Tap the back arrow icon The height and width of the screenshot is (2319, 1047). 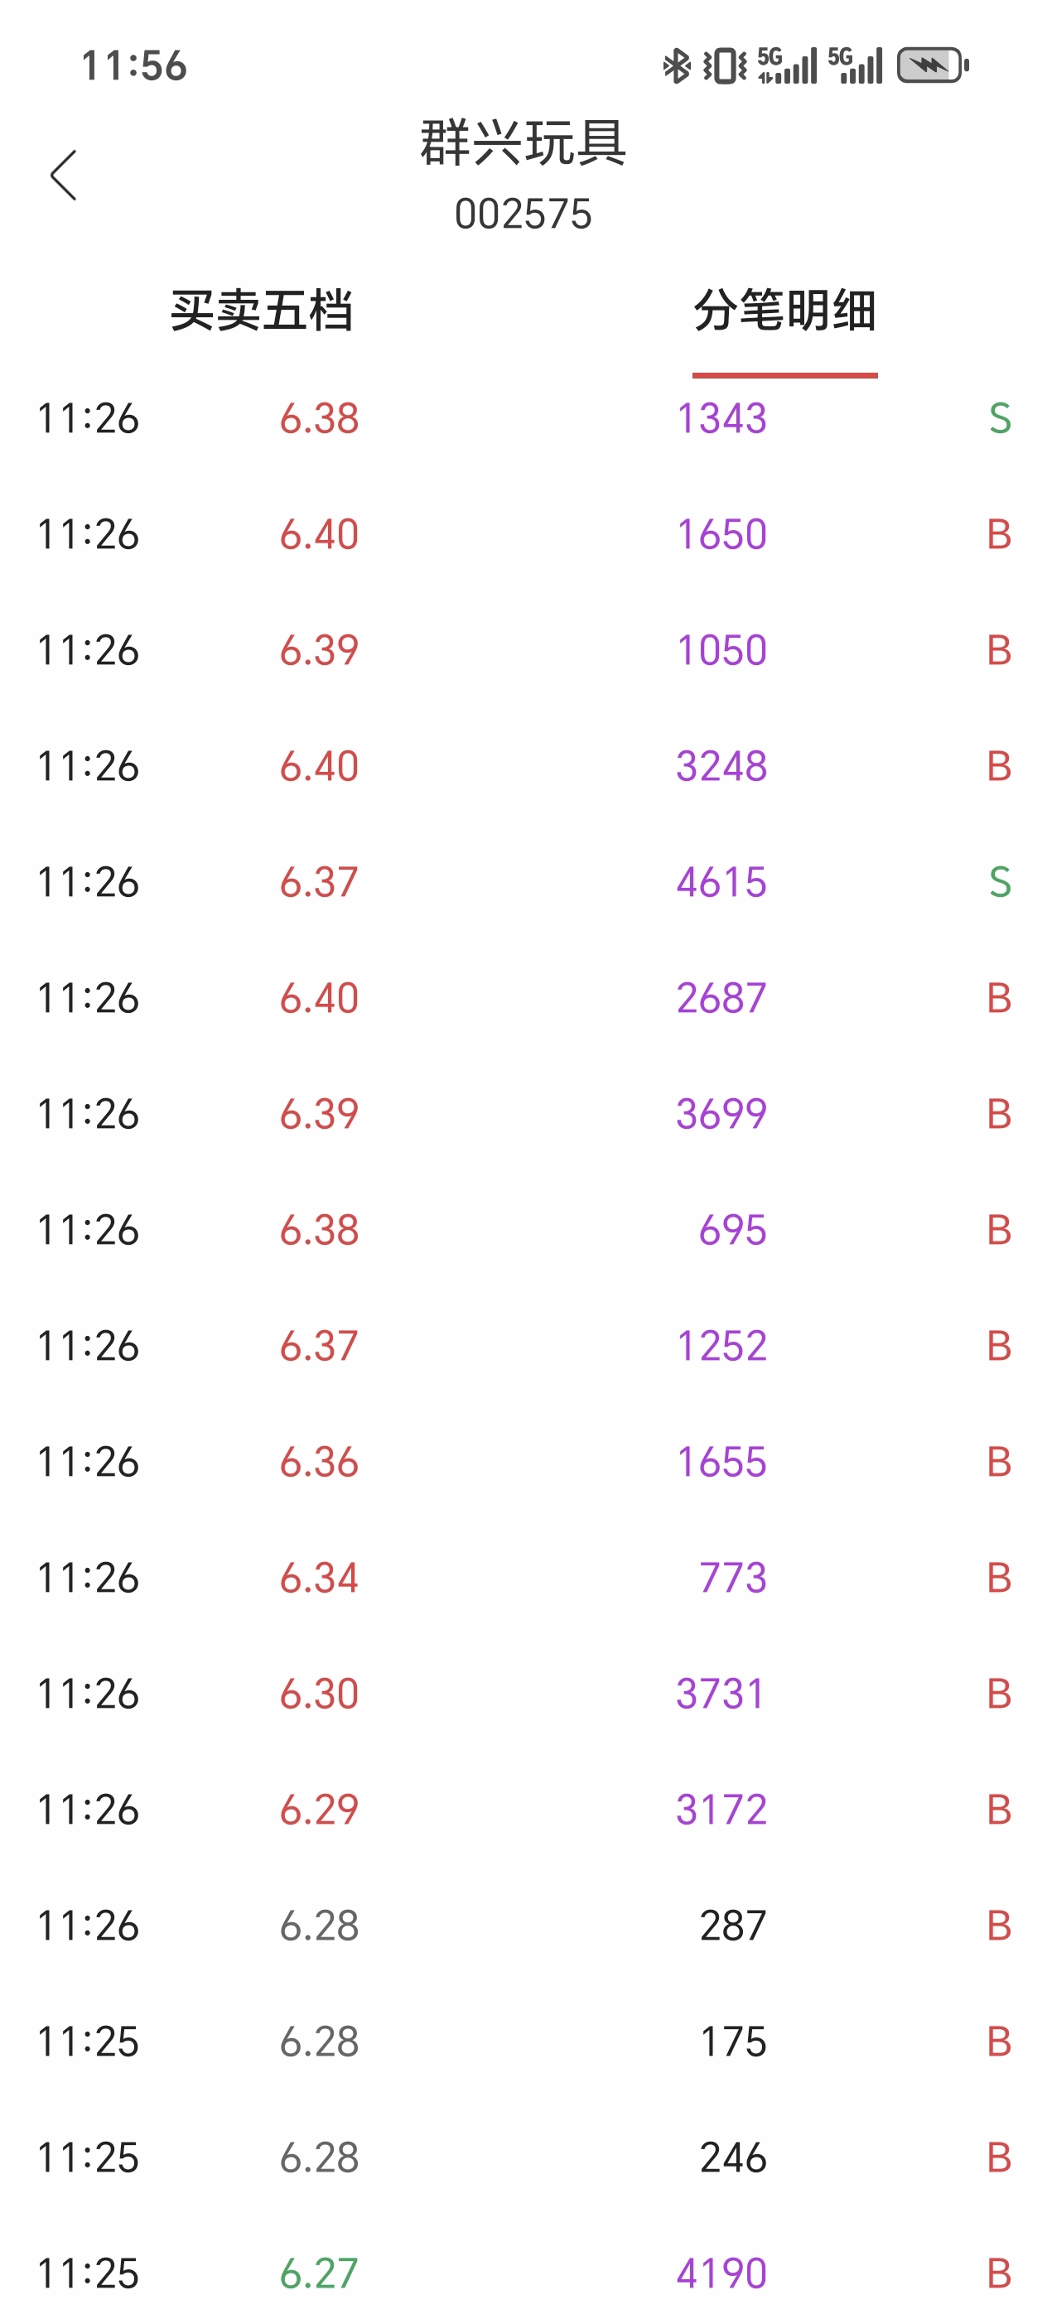click(x=64, y=176)
